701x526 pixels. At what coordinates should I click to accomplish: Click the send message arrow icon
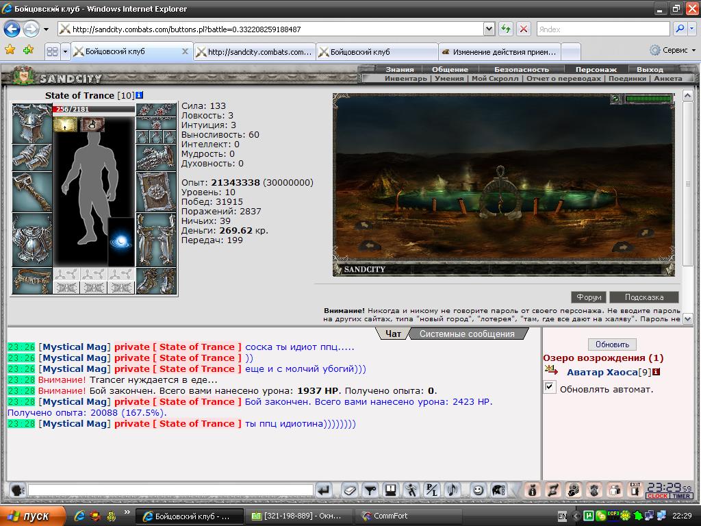[324, 490]
